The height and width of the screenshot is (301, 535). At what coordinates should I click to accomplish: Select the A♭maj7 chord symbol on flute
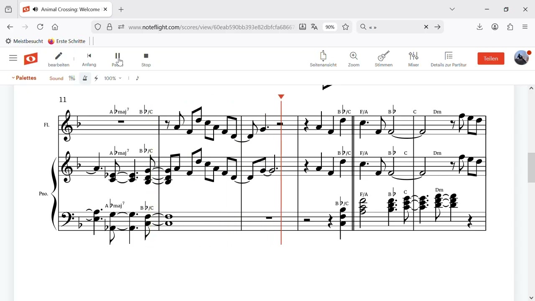point(119,111)
